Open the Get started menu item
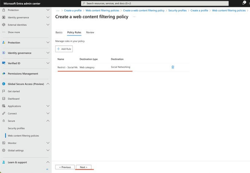Image resolution: width=250 pixels, height=173 pixels. coord(14,91)
